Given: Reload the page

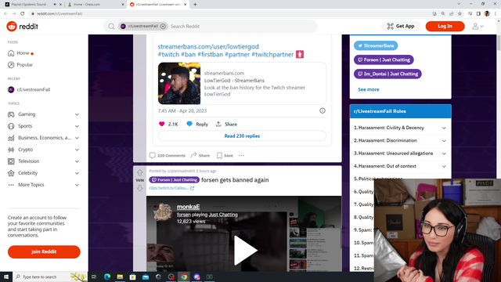Looking at the screenshot, I should 23,14.
